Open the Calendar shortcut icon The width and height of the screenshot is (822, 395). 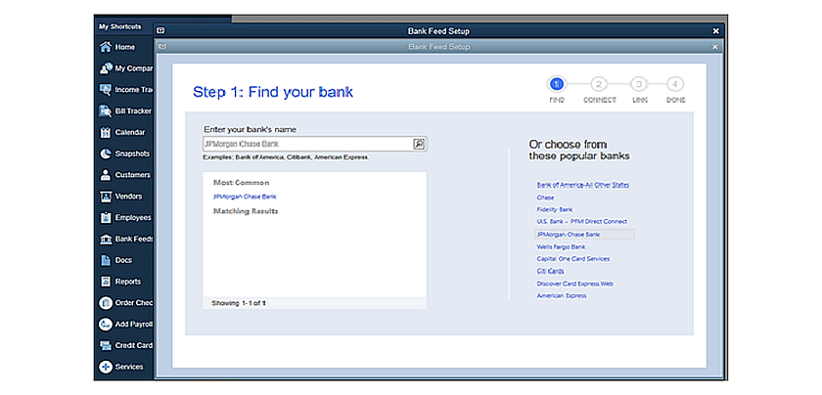pyautogui.click(x=105, y=132)
